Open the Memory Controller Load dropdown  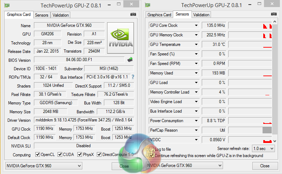[x=196, y=92]
